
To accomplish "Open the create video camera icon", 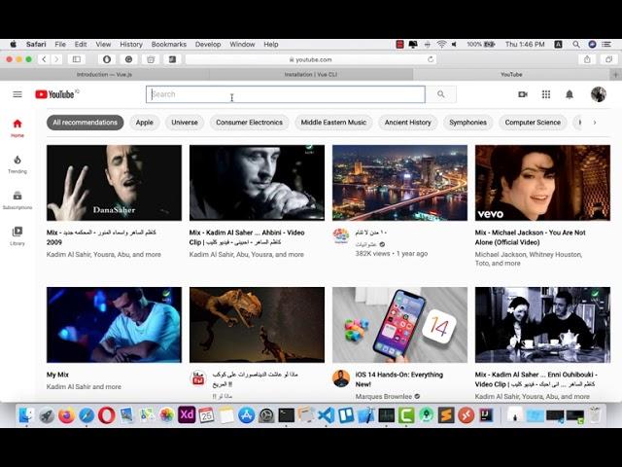I will click(523, 94).
